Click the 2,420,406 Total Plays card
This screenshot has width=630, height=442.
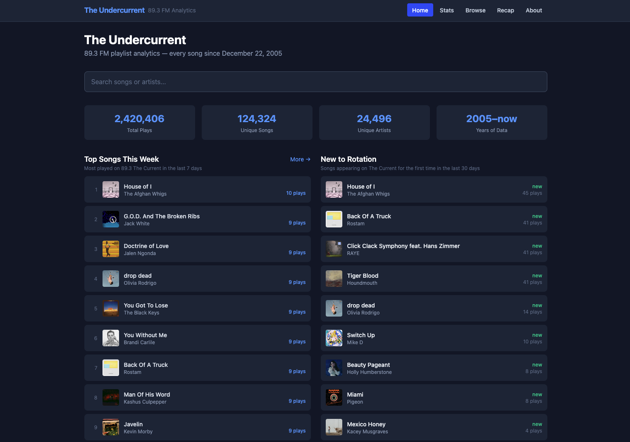pos(140,123)
